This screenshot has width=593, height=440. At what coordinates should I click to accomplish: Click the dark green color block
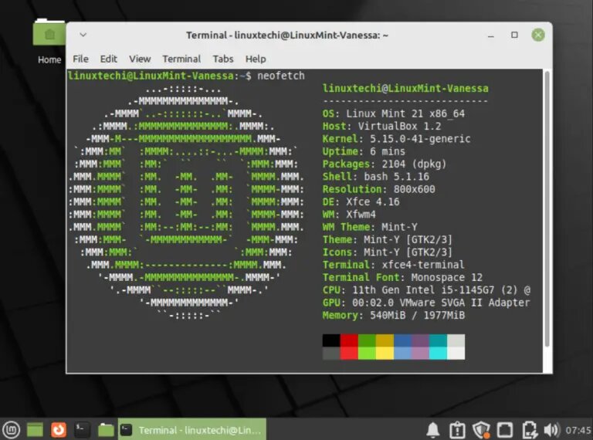(x=367, y=340)
